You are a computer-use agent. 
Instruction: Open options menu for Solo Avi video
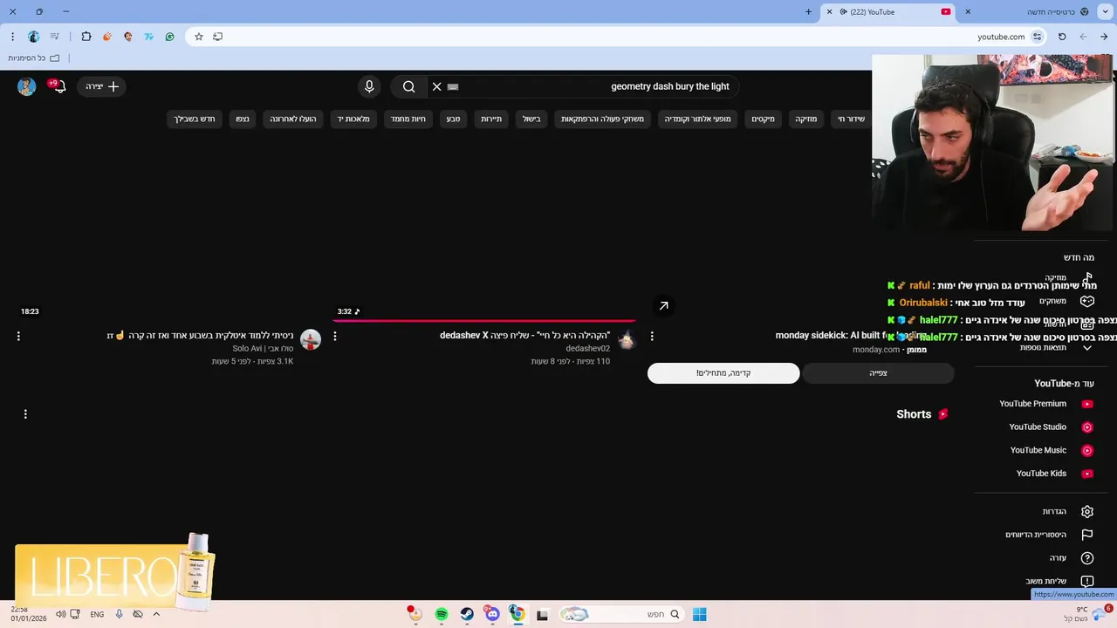click(18, 336)
